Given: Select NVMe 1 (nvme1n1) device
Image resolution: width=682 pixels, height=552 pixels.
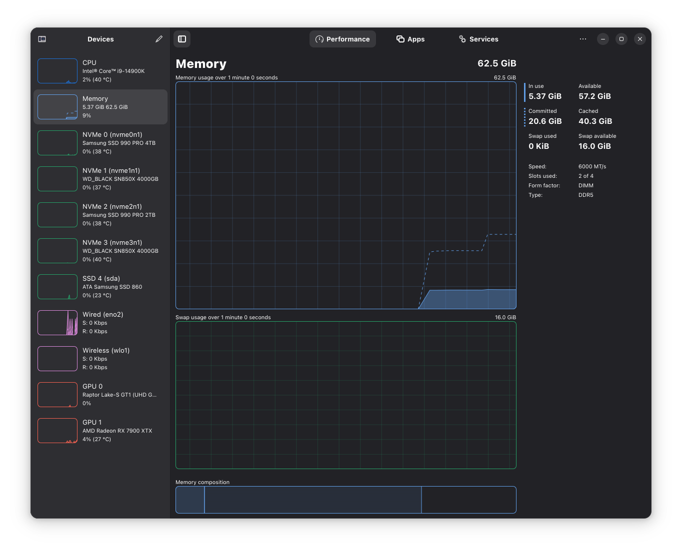Looking at the screenshot, I should [100, 179].
